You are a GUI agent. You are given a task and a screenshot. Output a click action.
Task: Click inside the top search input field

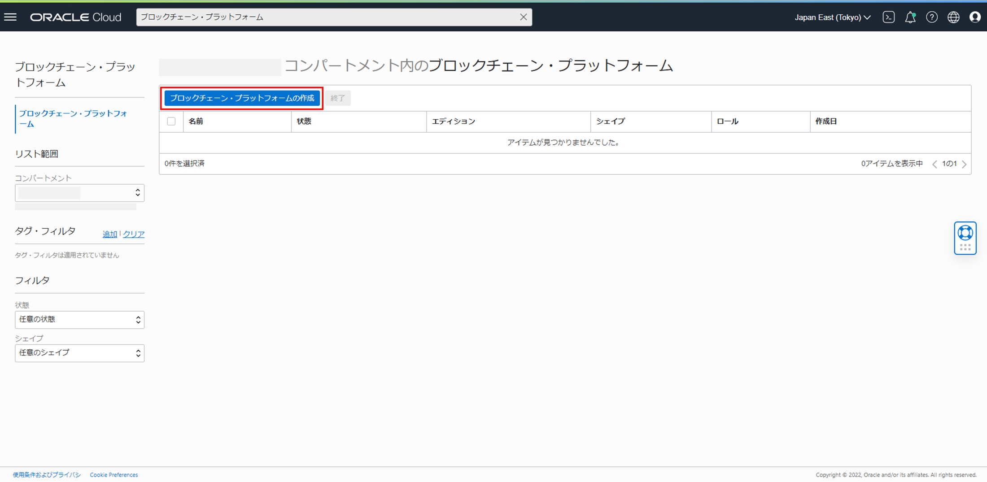click(x=314, y=17)
